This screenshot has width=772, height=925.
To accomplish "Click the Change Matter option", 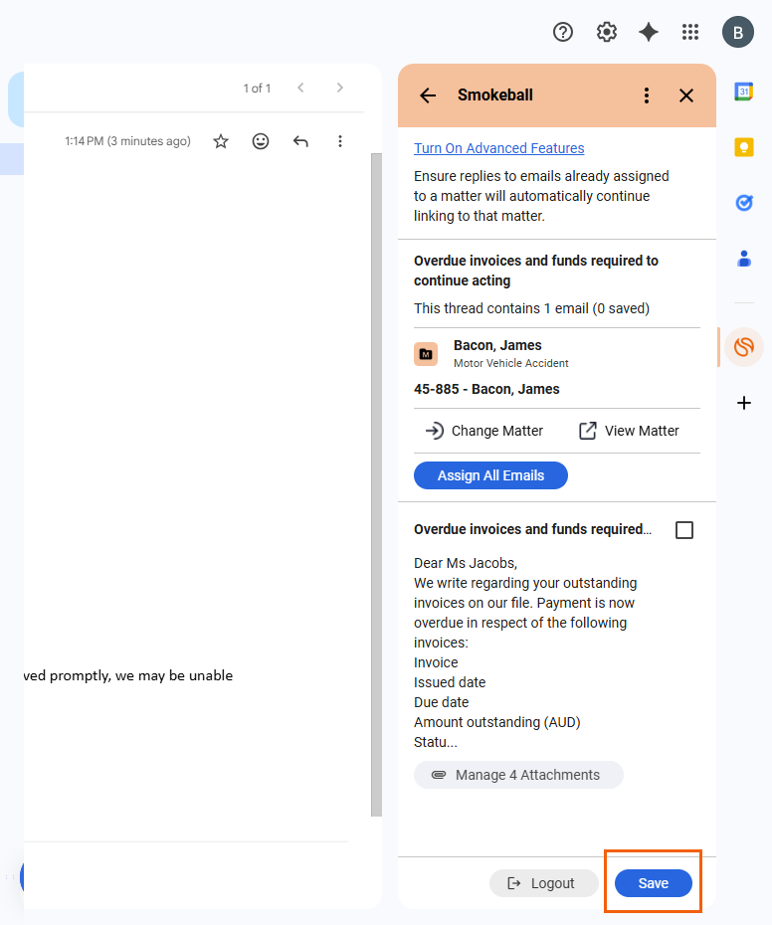I will pos(484,431).
